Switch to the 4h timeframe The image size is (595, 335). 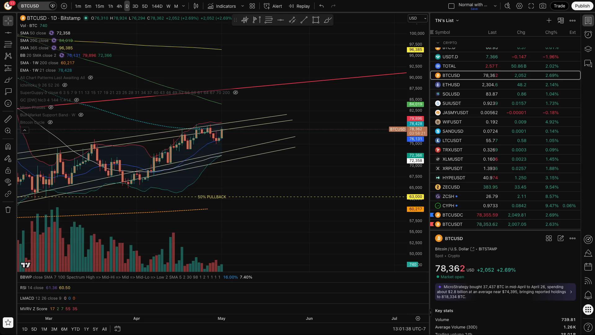[x=119, y=6]
